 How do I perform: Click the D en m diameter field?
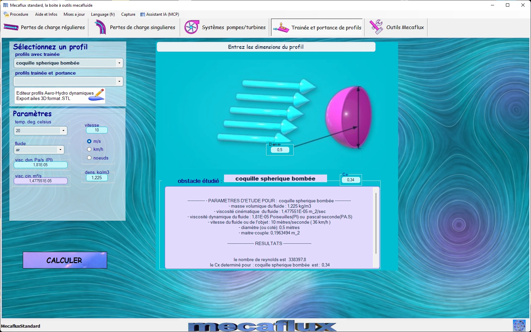pyautogui.click(x=280, y=150)
